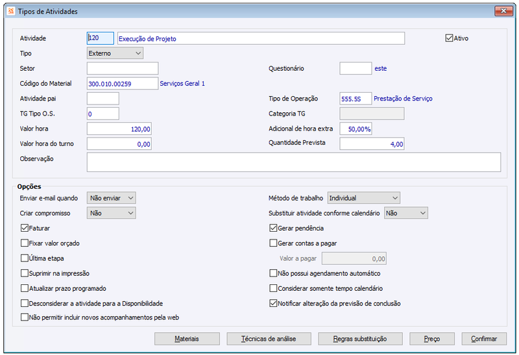
Task: Click the Serviços Geral 1 text
Action: [x=182, y=84]
